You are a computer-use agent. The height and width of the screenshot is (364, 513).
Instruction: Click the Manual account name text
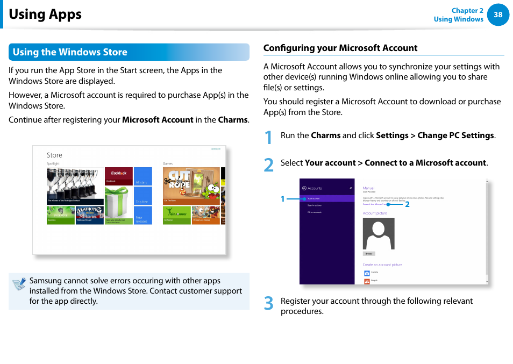pos(368,188)
